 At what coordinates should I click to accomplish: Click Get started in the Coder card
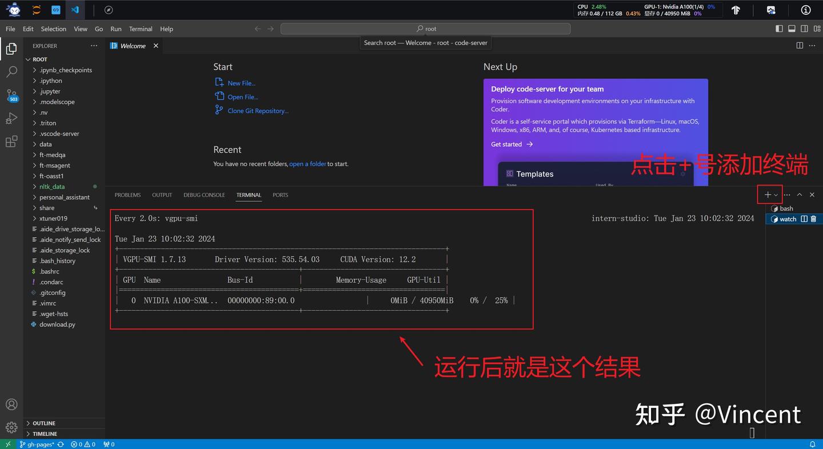tap(512, 145)
